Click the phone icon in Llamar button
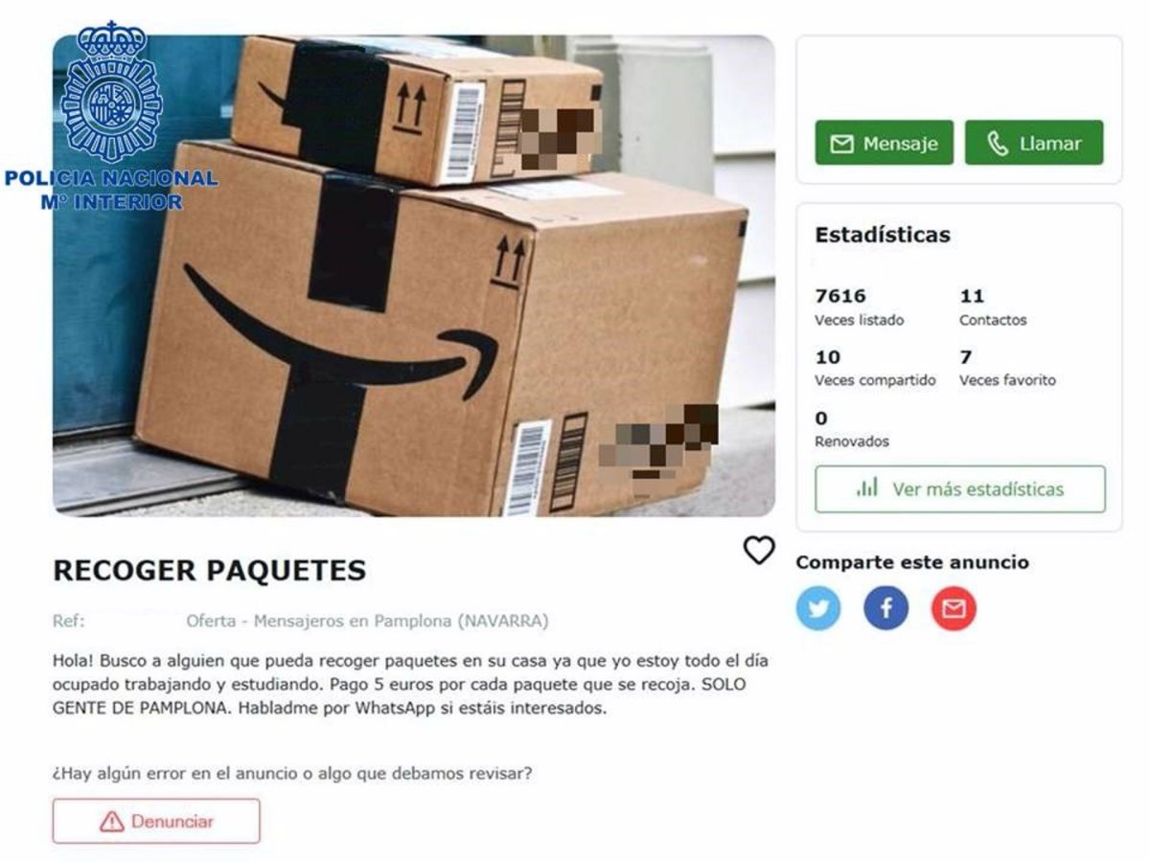The image size is (1150, 862). coord(998,144)
